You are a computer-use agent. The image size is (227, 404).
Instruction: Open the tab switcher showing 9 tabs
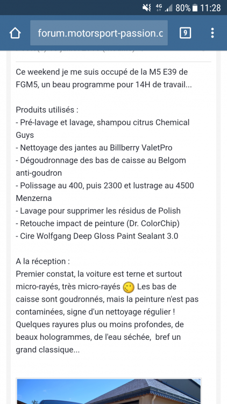(x=185, y=33)
